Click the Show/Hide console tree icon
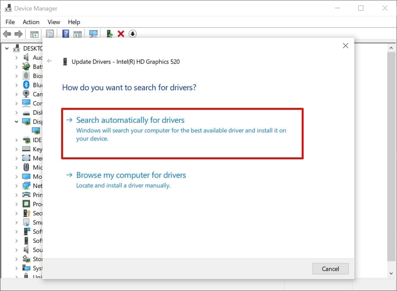Screen dimensions: 397x291 (x=34, y=34)
